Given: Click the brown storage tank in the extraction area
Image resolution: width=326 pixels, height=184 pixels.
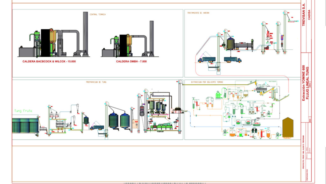Looking at the screenshot, I should 288,127.
